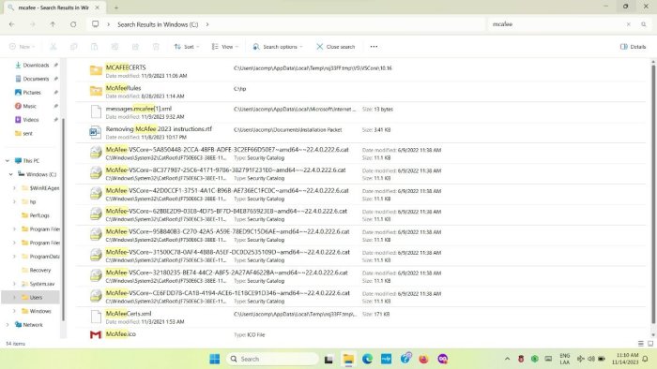Image resolution: width=657 pixels, height=369 pixels.
Task: Select Music in Quick access
Action: pos(25,106)
